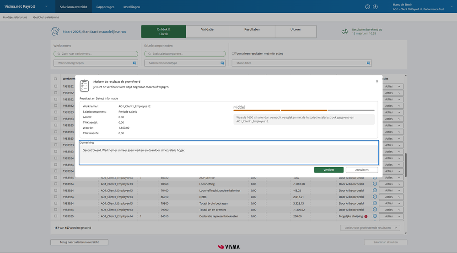
Task: Open Acties dropdown for Totaal LH en premies row
Action: coord(391,210)
